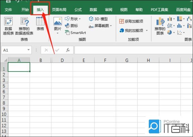Open the PDF工具集 tab

point(160,10)
